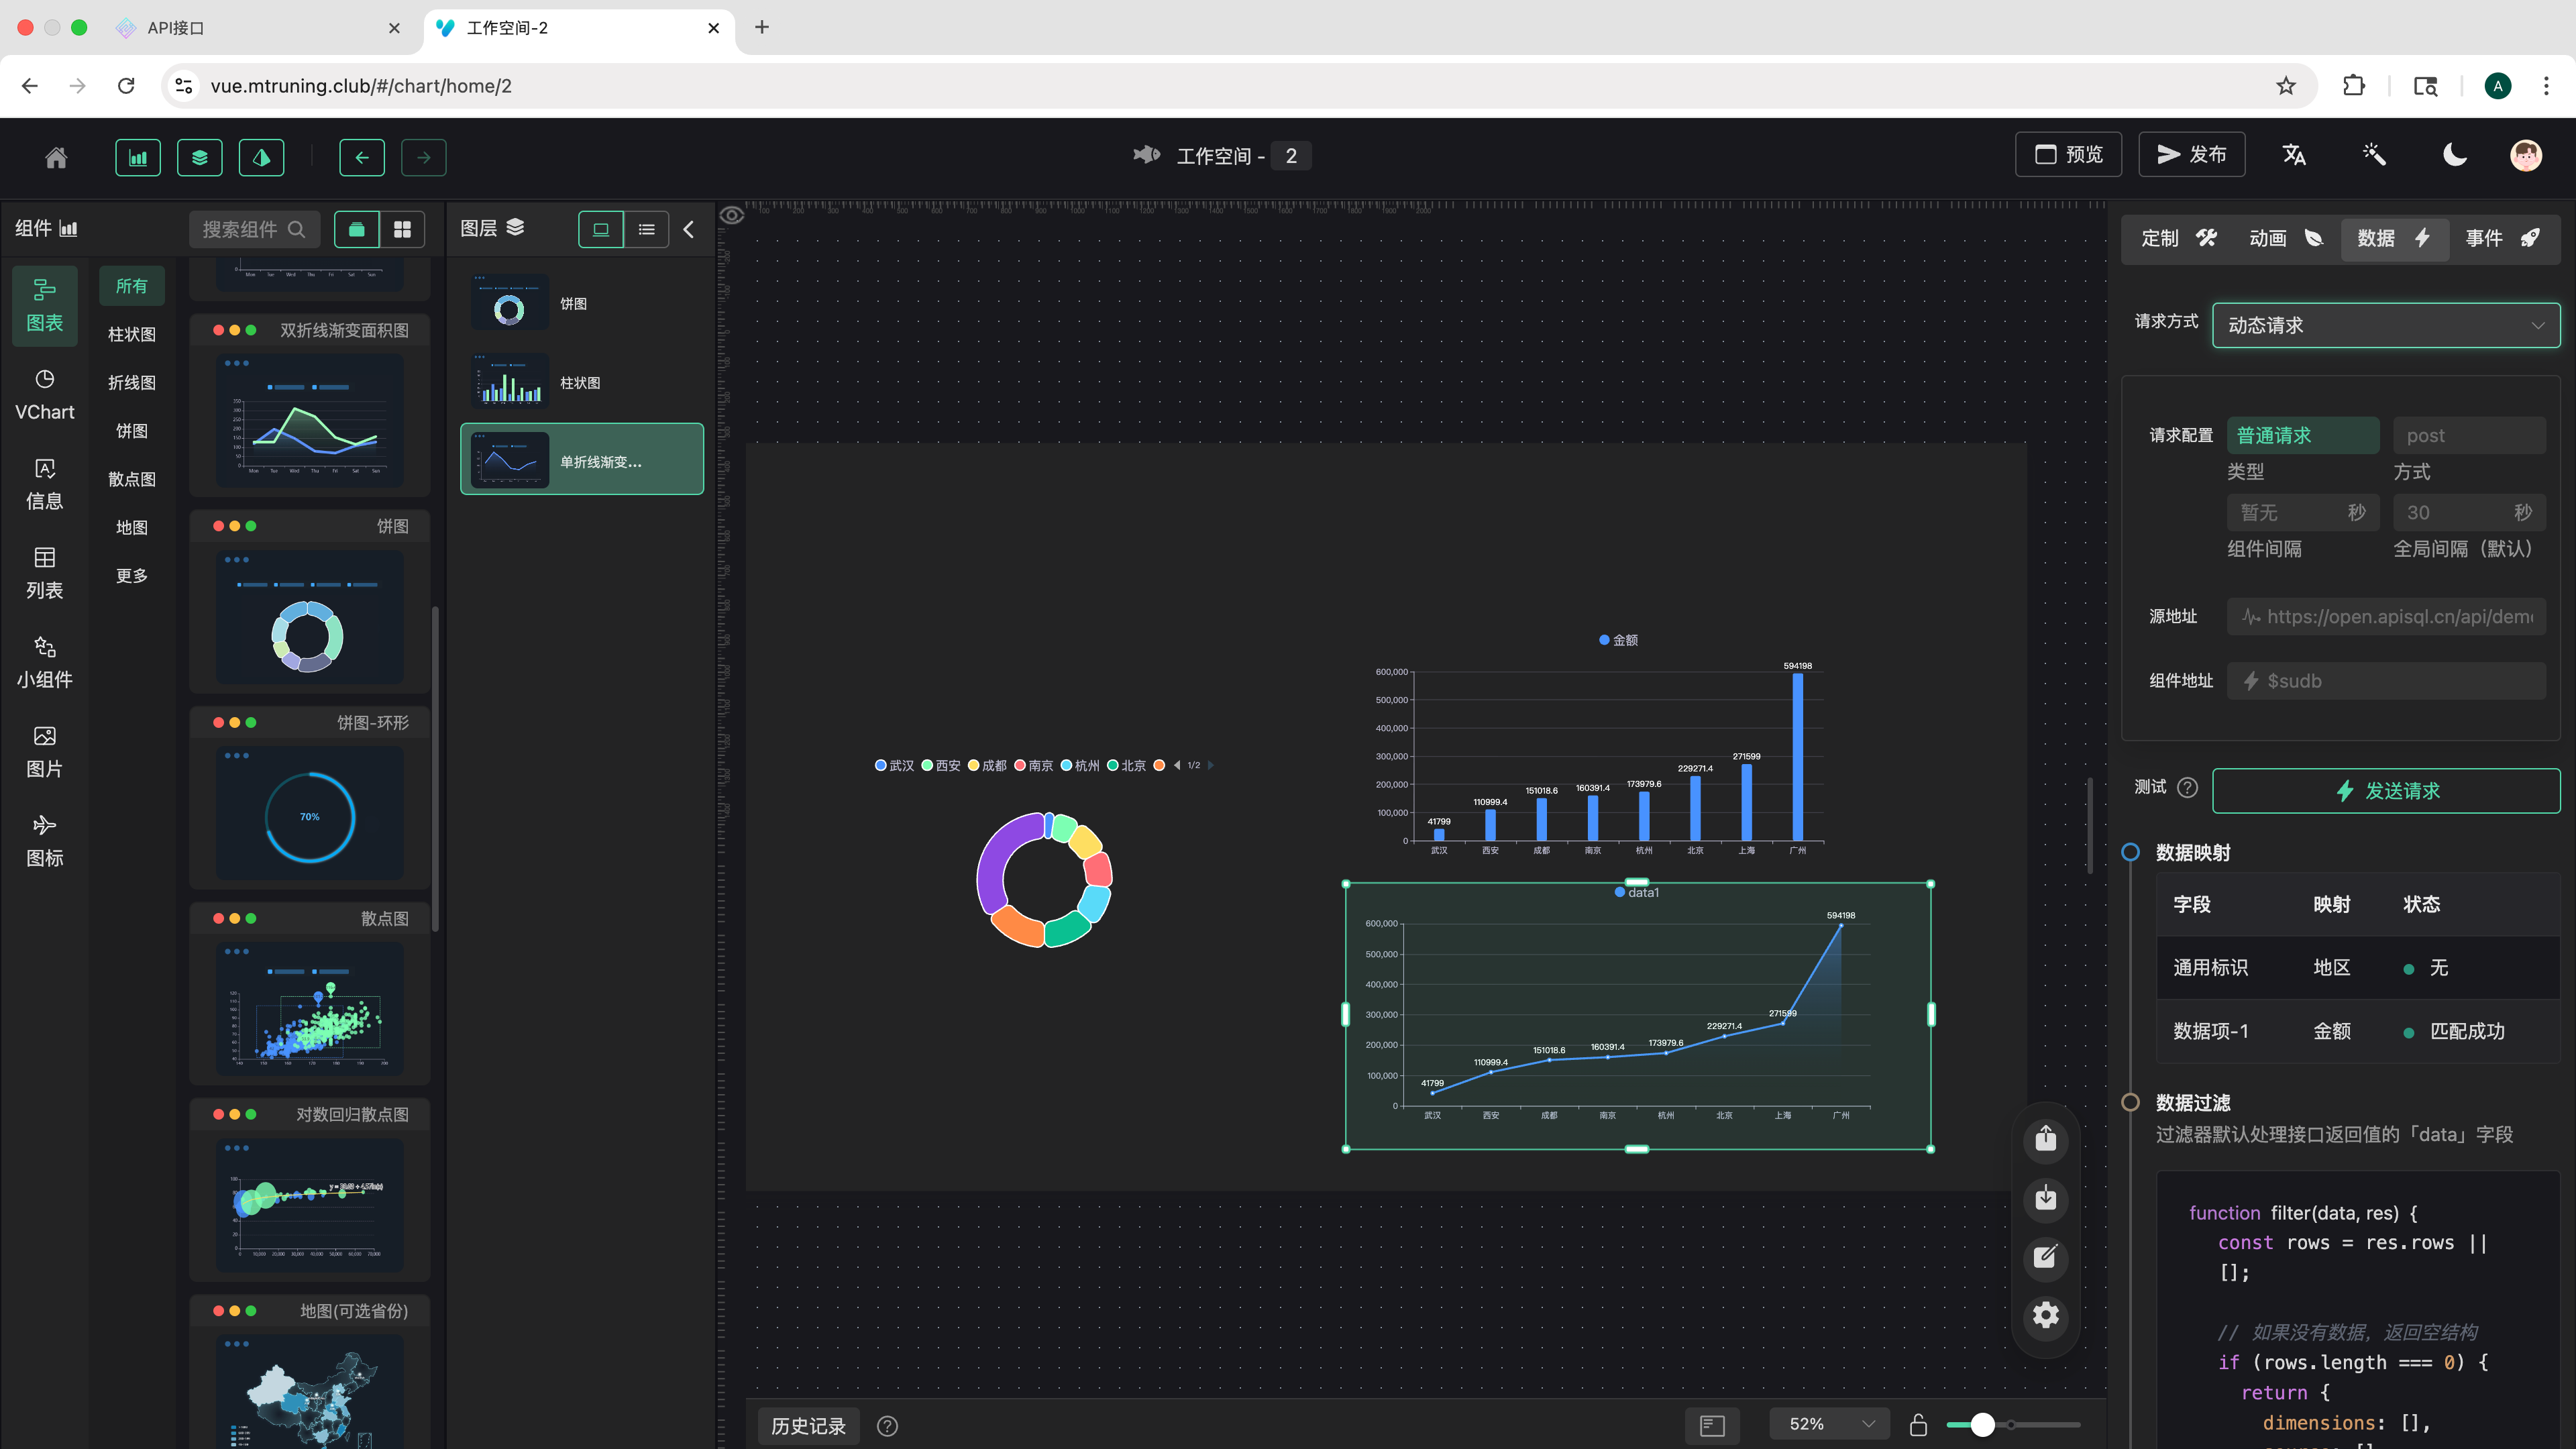Click the canvas eye visibility icon

pos(732,215)
